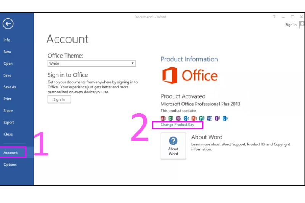This screenshot has width=305, height=203.
Task: Open the Export menu item
Action: (8, 122)
